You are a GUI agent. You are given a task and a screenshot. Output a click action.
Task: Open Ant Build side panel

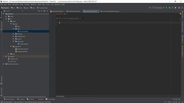[x=183, y=15]
